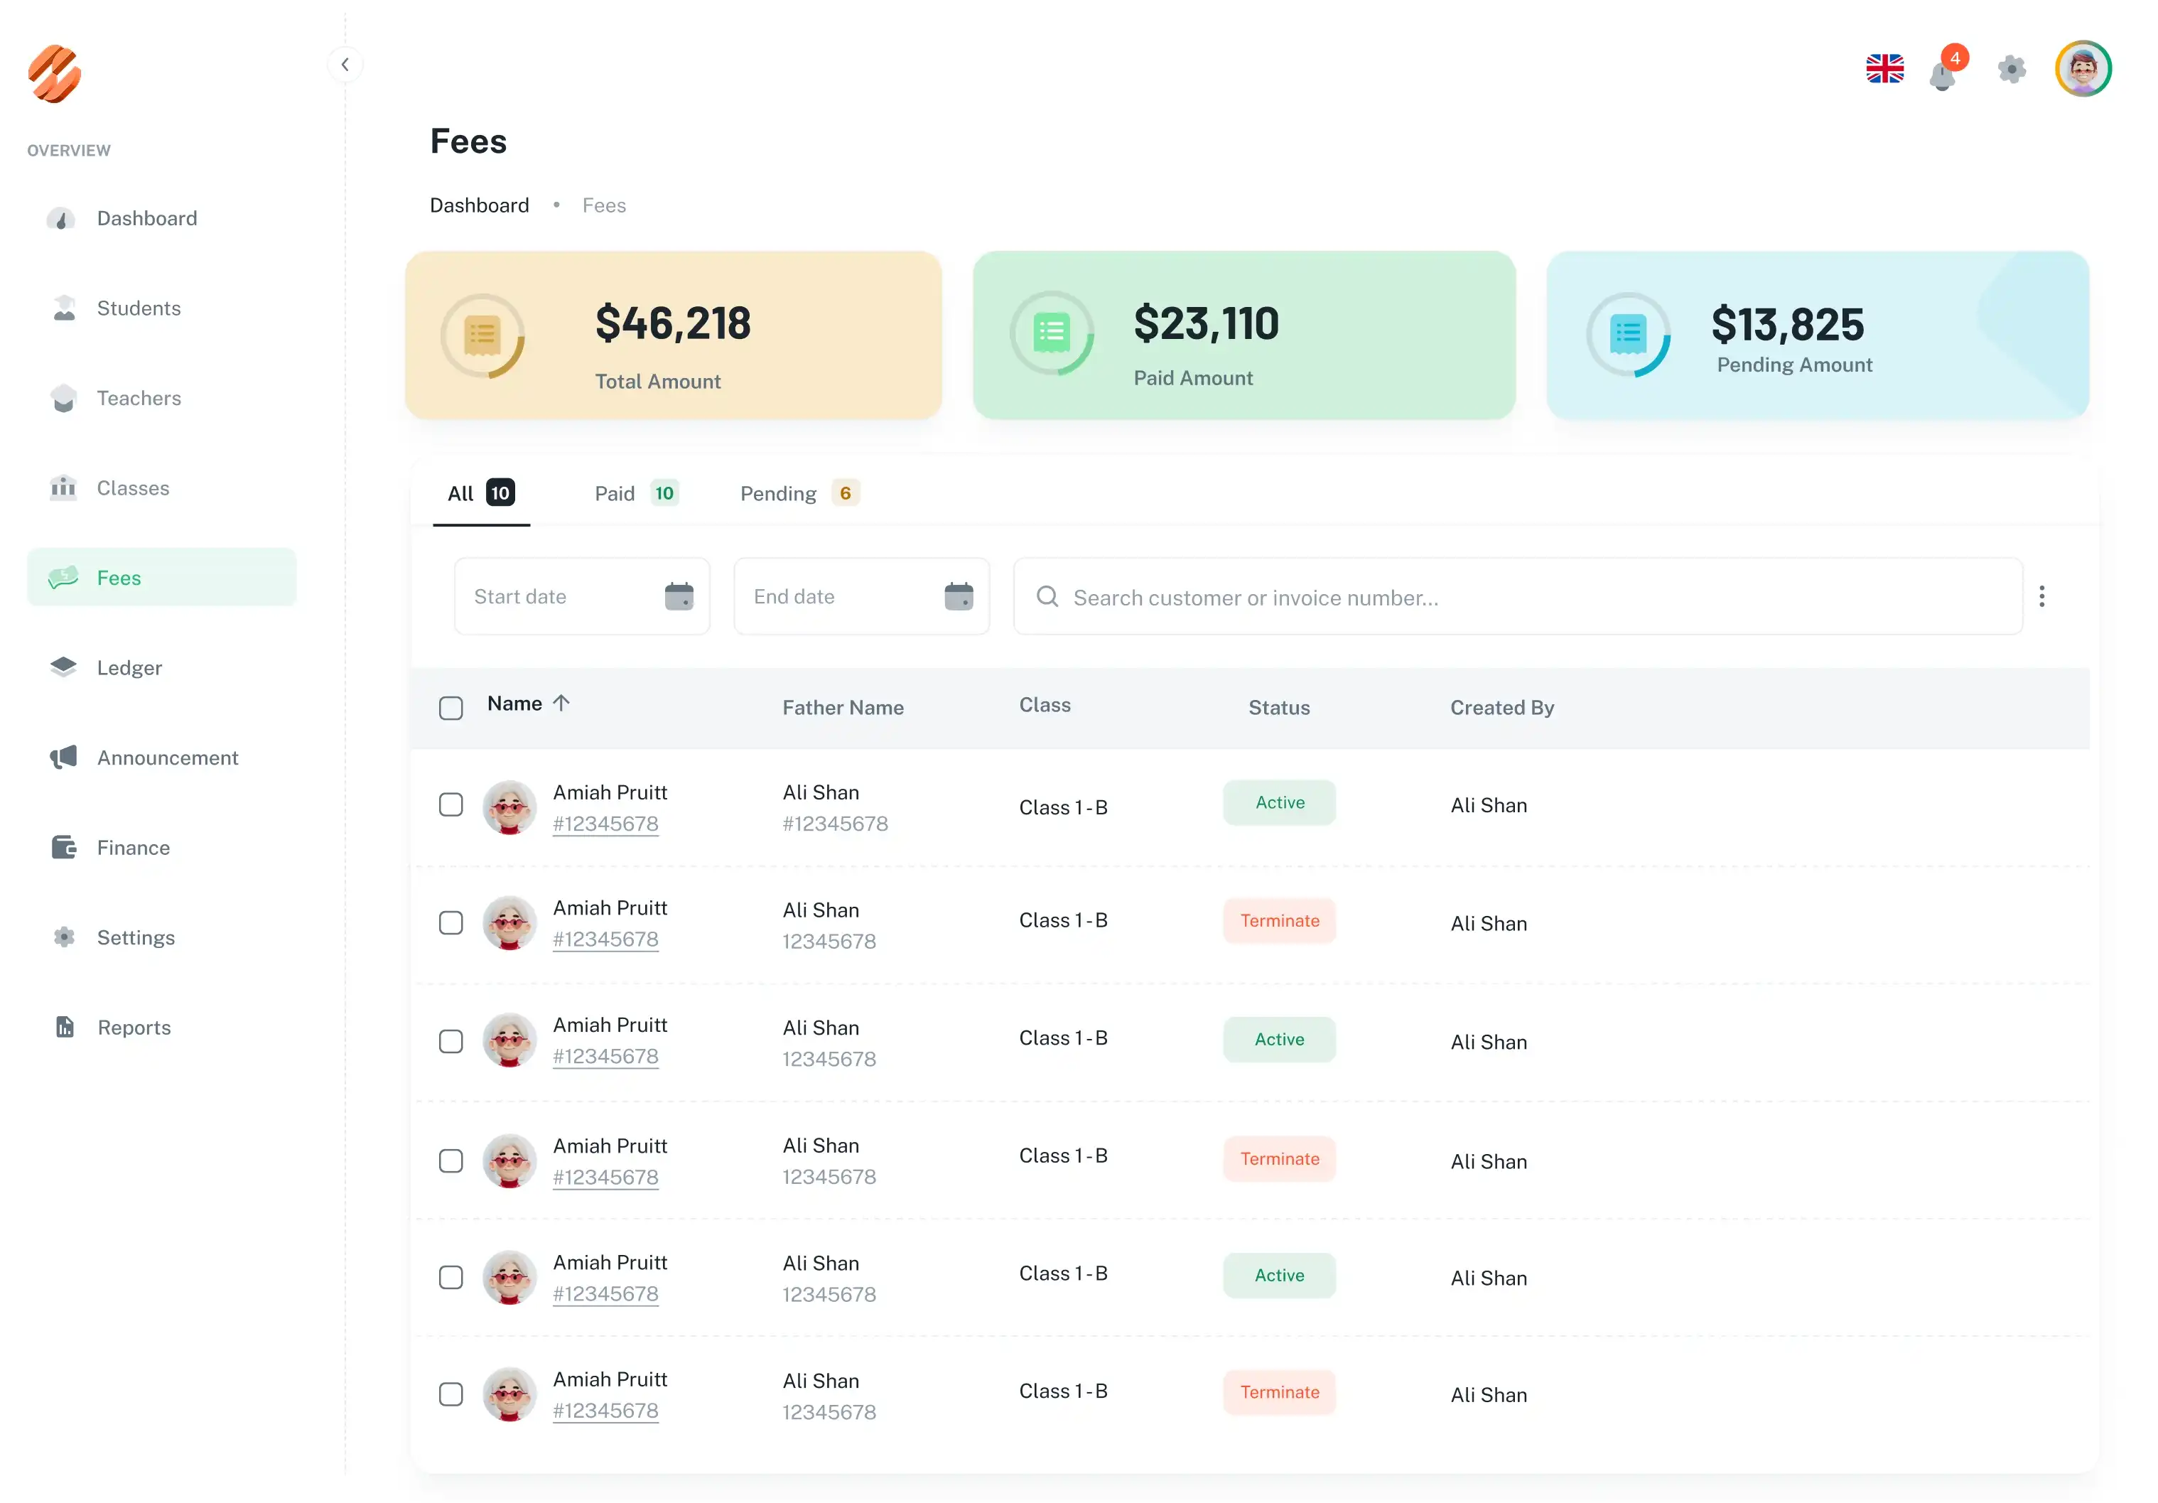Viewport: 2158px width, 1503px height.
Task: Open settings gear in top bar
Action: pos(2012,69)
